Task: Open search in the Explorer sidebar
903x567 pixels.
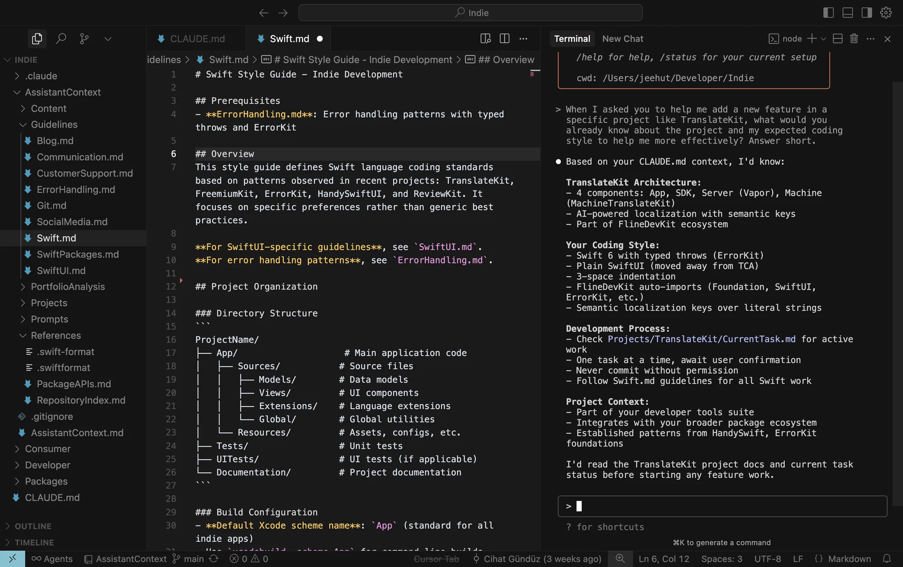Action: tap(61, 38)
